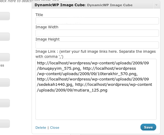Select gray widget bar just above 'ess' text
This screenshot has height=135, width=164.
coord(5,57)
